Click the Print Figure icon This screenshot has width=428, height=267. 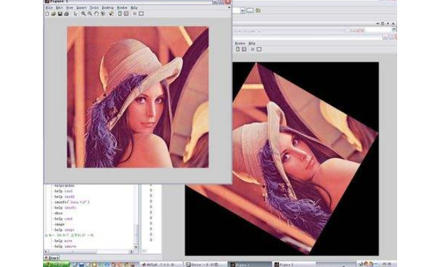pyautogui.click(x=66, y=13)
